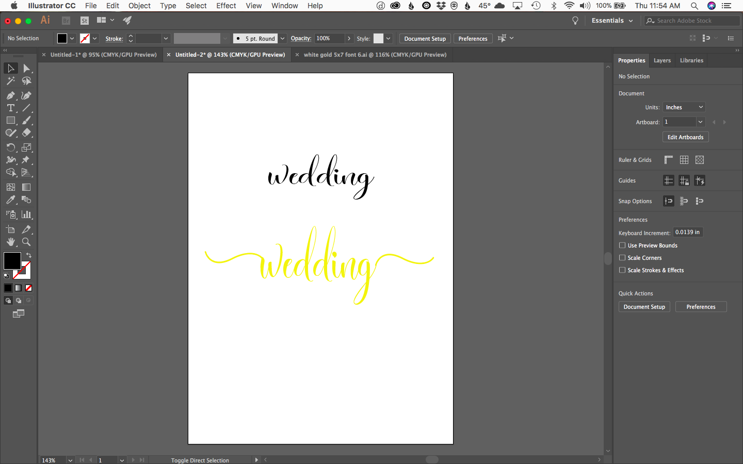
Task: Switch to the Libraries panel tab
Action: (x=691, y=60)
